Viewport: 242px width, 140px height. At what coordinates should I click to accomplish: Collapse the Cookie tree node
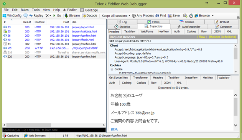pos(112,69)
